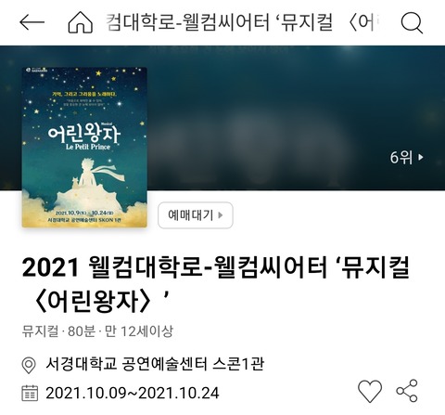Tap the 뮤지컬 genre label
Image resolution: width=445 pixels, height=415 pixels.
coord(40,331)
